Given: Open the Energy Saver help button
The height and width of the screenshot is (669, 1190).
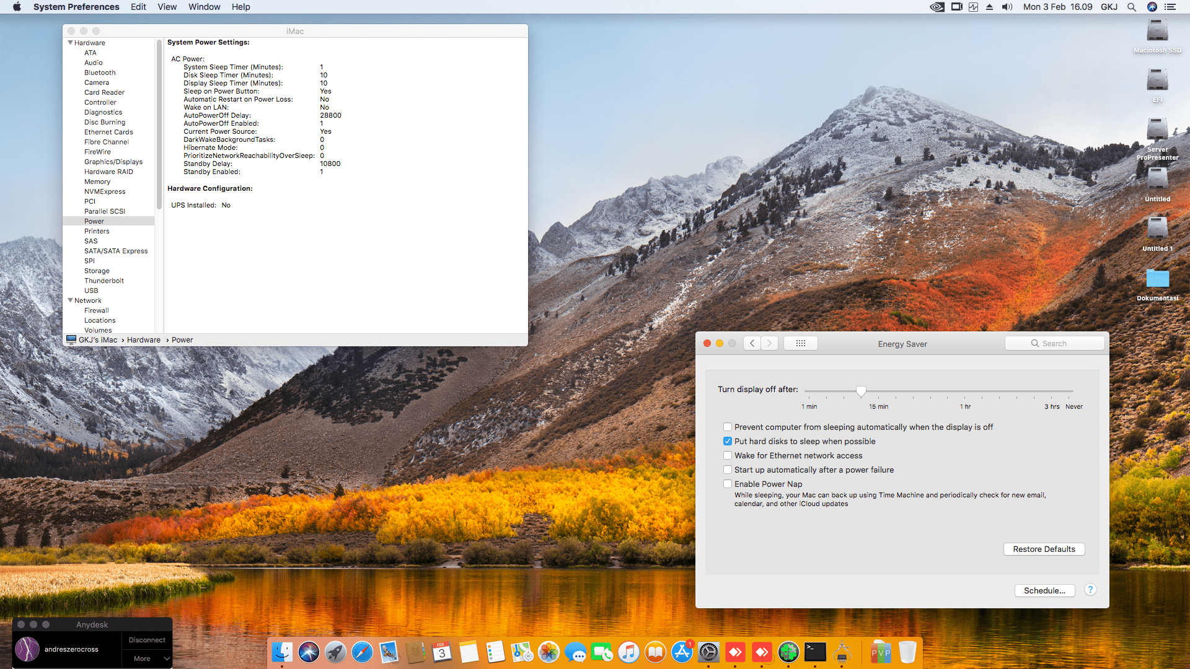Looking at the screenshot, I should [1090, 590].
